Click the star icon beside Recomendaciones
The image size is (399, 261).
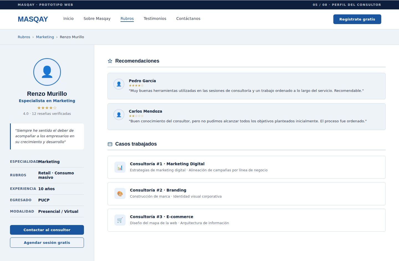110,61
